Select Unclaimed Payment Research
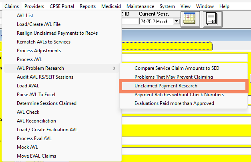The height and width of the screenshot is (162, 251). [x=166, y=86]
